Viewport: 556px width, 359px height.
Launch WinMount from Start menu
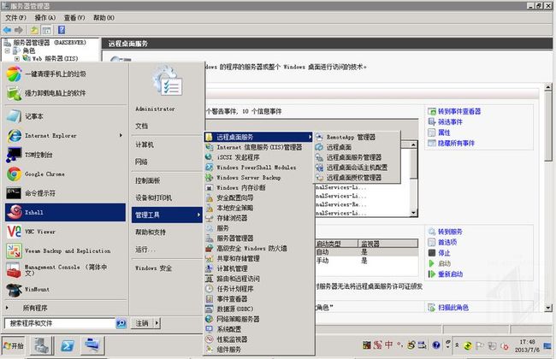tap(66, 289)
